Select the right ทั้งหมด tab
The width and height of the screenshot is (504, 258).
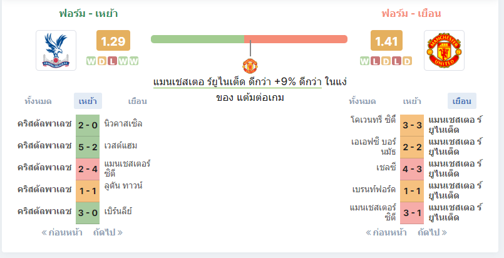[363, 101]
